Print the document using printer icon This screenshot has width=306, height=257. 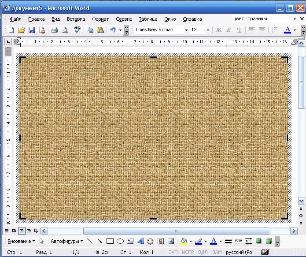click(x=54, y=30)
